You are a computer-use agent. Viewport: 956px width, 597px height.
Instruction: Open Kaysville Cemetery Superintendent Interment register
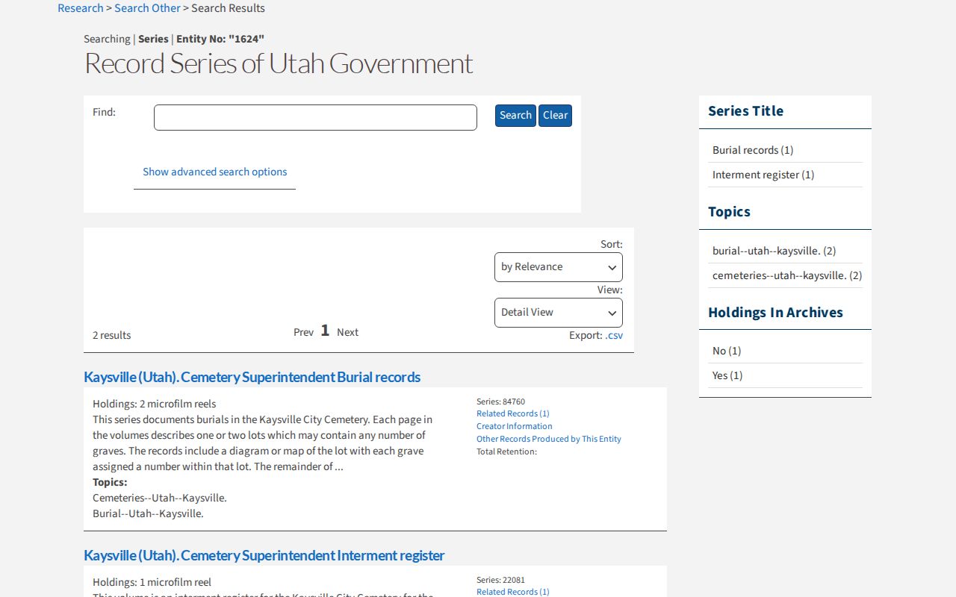pyautogui.click(x=264, y=556)
